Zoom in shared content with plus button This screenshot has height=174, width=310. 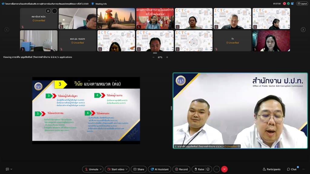(x=167, y=57)
